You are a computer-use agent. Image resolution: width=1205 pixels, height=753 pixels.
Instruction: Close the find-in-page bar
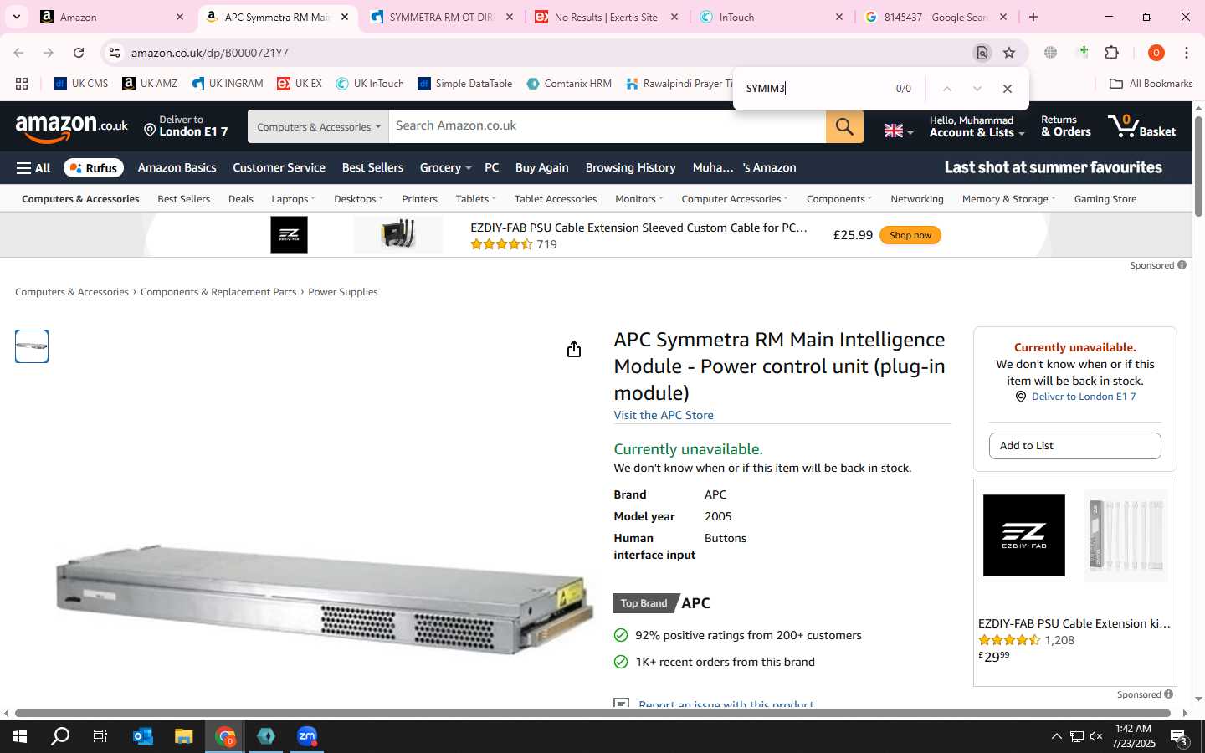point(1008,89)
